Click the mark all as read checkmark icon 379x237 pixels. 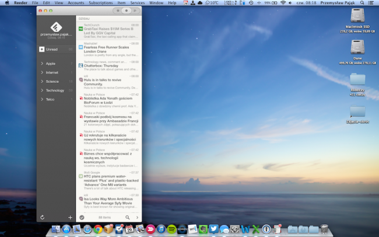(82, 217)
